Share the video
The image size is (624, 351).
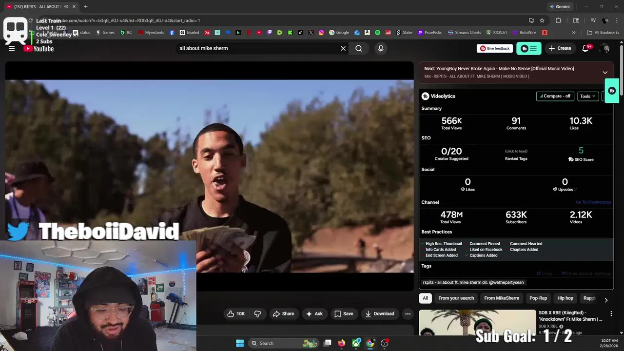(283, 313)
